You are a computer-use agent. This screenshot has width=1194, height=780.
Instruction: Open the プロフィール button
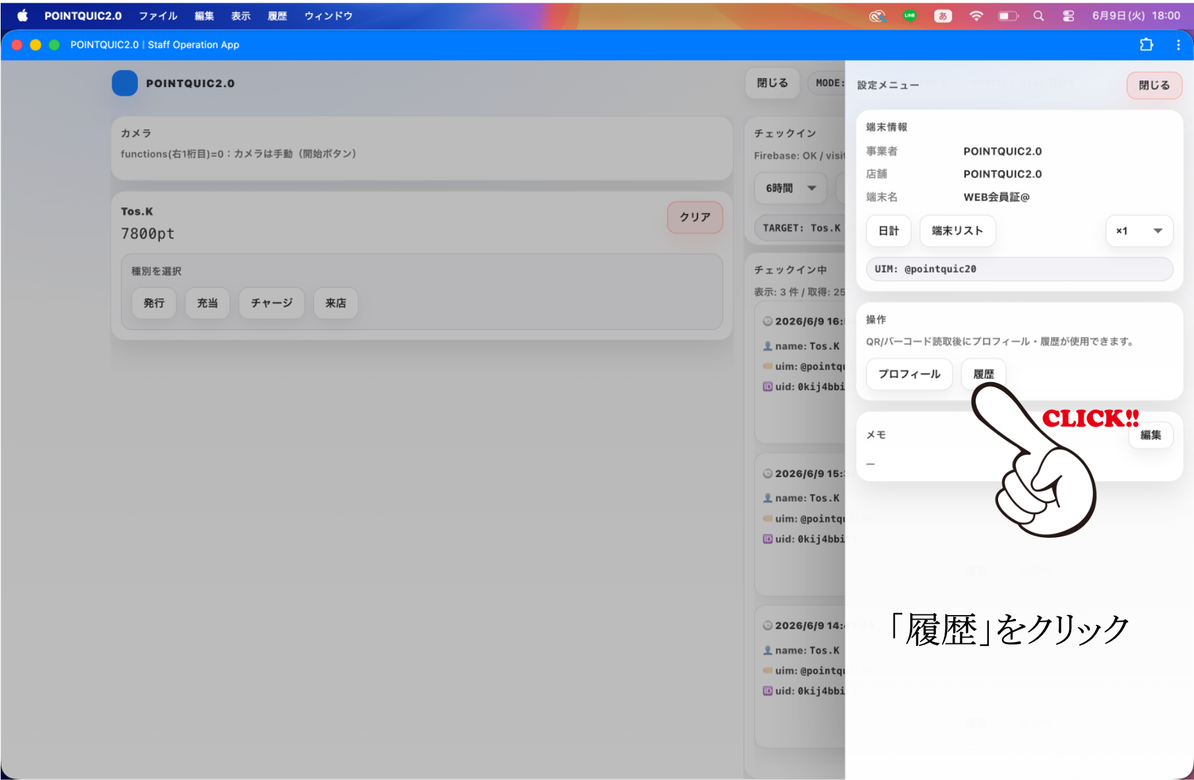(909, 374)
